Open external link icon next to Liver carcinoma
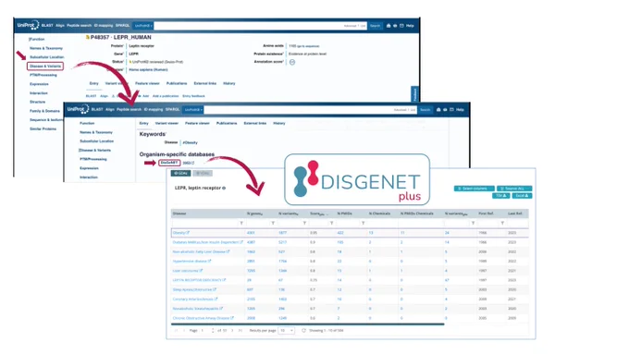This screenshot has width=629, height=354. 201,271
